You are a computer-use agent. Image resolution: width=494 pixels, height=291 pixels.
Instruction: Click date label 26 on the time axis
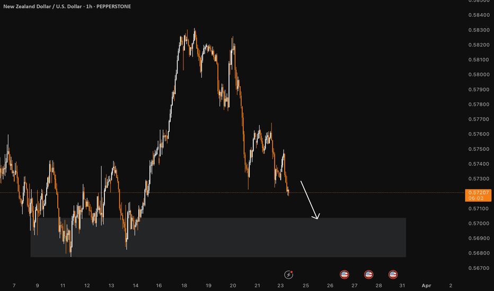[x=330, y=286]
